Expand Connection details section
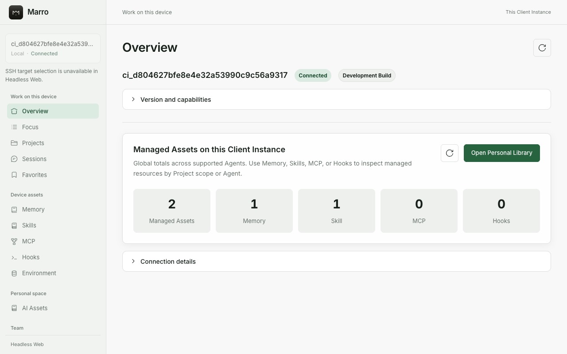The image size is (567, 354). point(337,262)
